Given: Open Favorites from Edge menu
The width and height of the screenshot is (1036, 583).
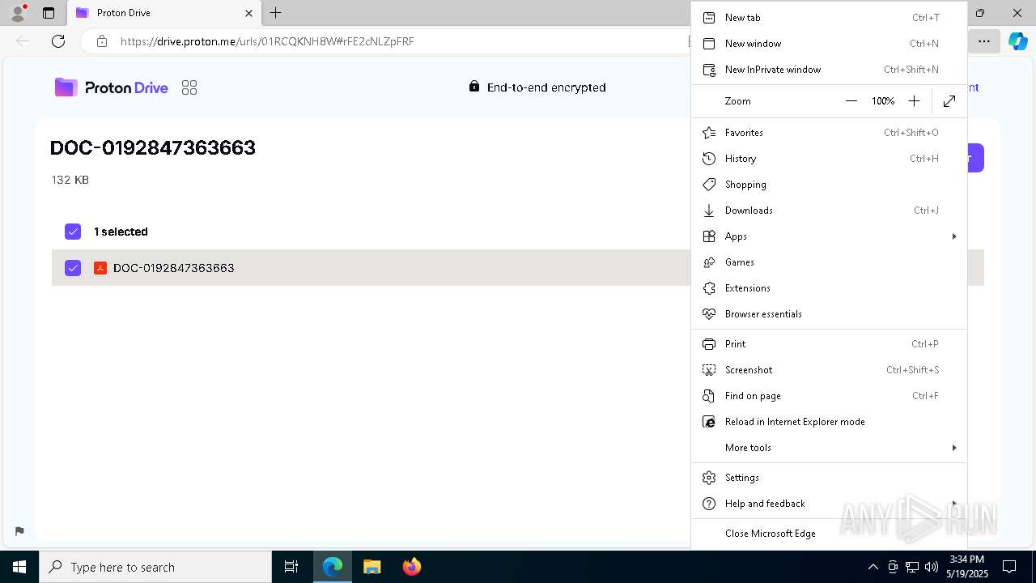Looking at the screenshot, I should tap(829, 133).
